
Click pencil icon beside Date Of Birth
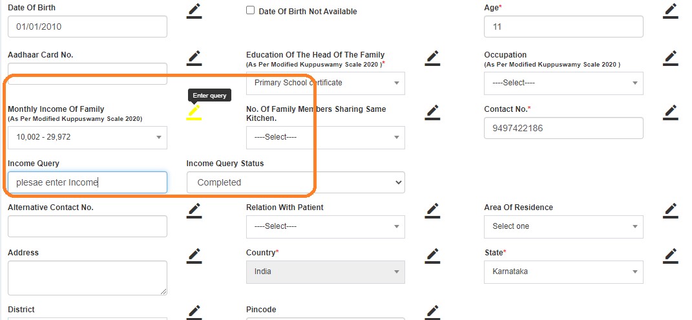pyautogui.click(x=194, y=10)
